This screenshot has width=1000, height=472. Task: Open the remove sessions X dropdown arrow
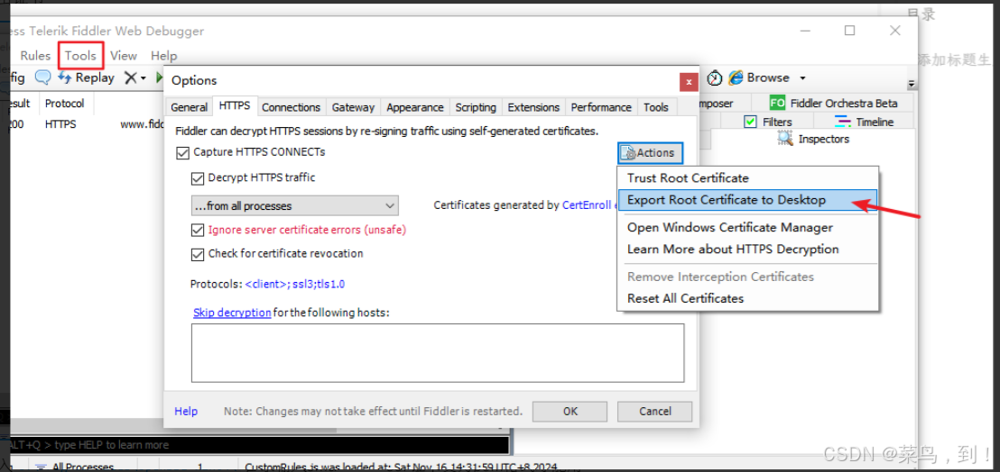click(144, 78)
